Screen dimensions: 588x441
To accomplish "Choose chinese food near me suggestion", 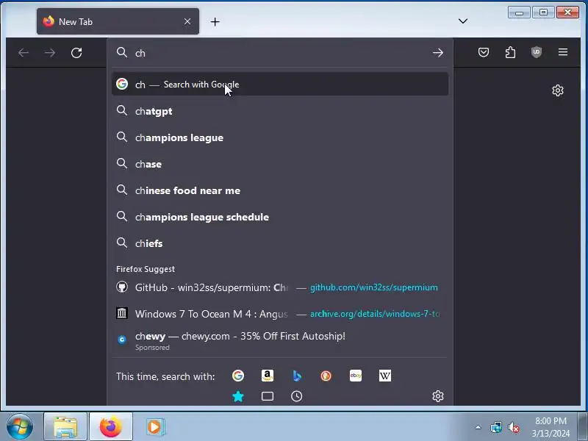I will click(x=280, y=190).
